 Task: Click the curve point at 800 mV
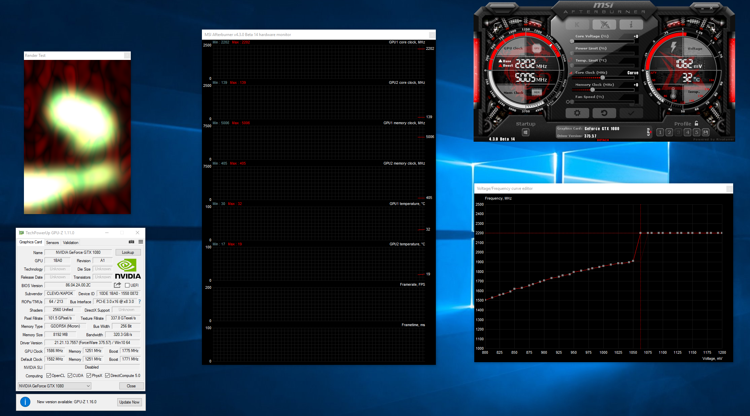tap(485, 300)
